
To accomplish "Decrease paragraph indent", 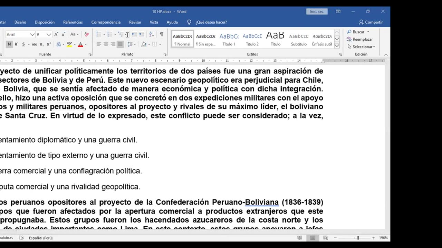I will [x=134, y=34].
